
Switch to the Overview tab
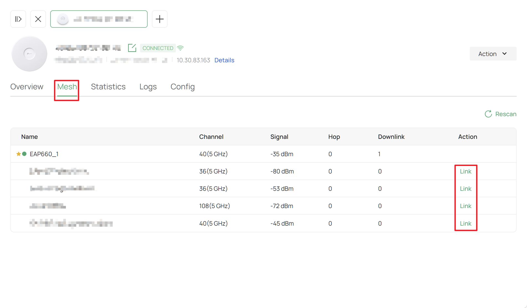point(27,87)
